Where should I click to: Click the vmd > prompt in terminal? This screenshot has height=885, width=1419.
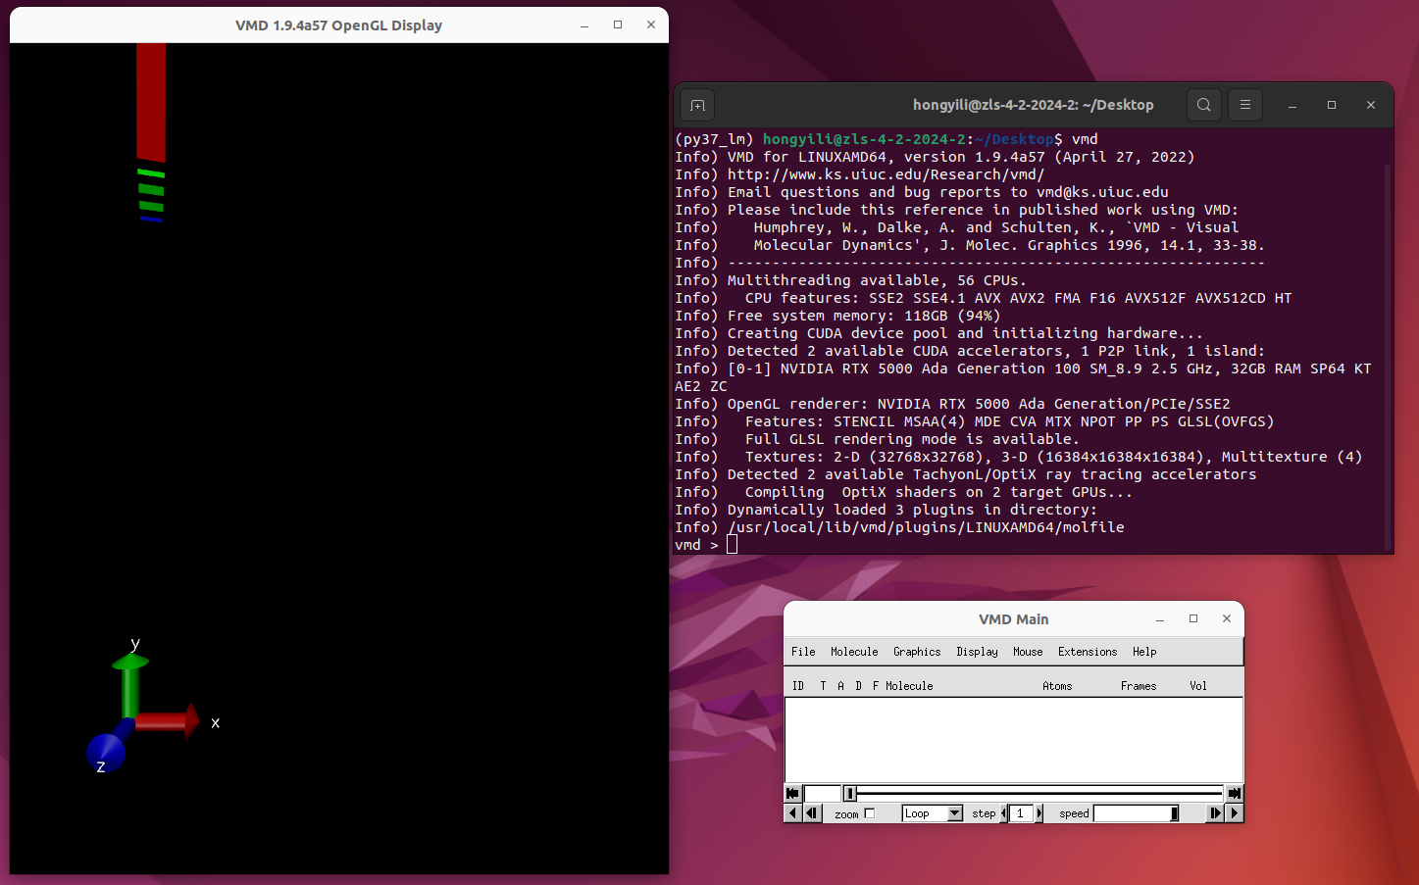696,545
